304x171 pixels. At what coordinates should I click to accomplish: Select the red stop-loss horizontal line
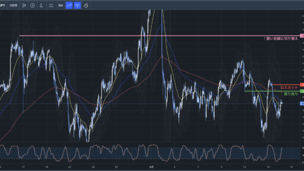(286, 85)
